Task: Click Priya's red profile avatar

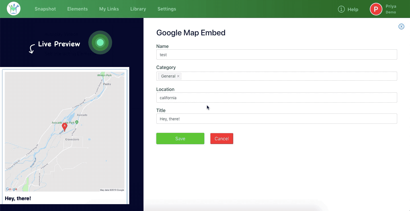Action: pos(376,9)
